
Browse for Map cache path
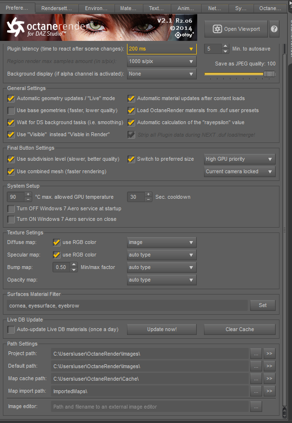point(256,379)
